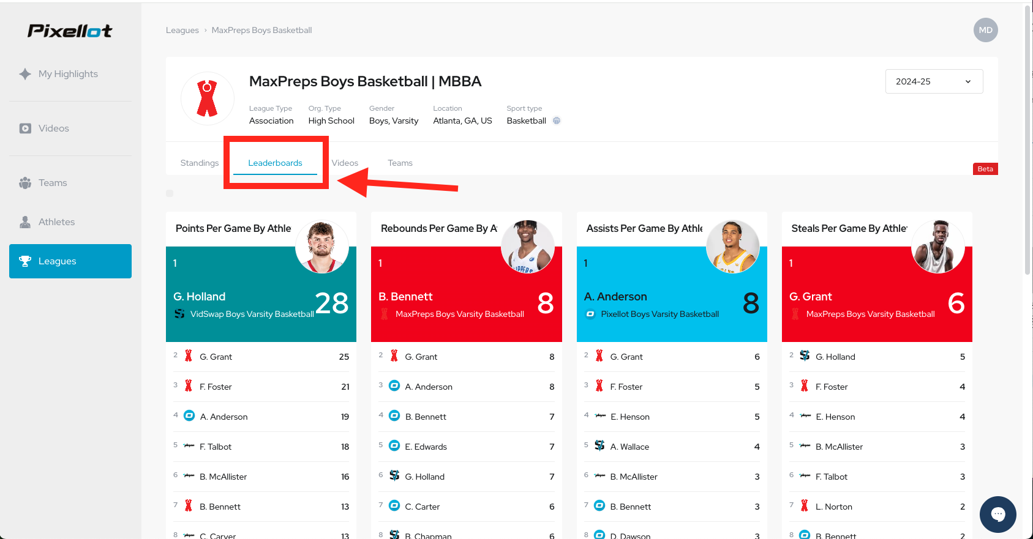Open My Highlights sparkle icon
This screenshot has width=1033, height=539.
tap(25, 74)
